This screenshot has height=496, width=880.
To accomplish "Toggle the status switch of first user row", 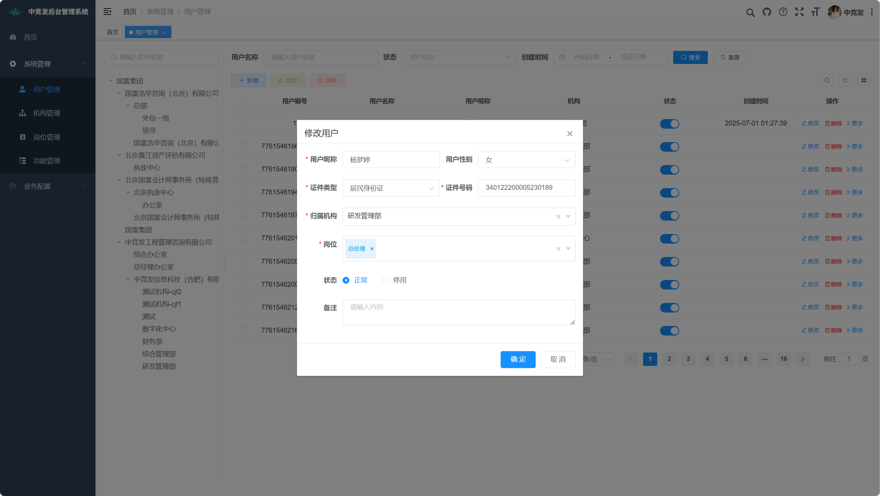I will point(669,124).
